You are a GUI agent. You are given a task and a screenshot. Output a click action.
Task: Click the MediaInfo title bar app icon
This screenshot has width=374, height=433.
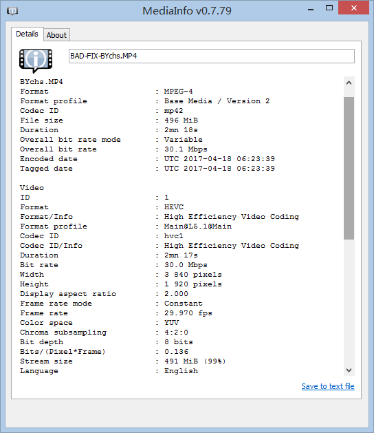[12, 11]
